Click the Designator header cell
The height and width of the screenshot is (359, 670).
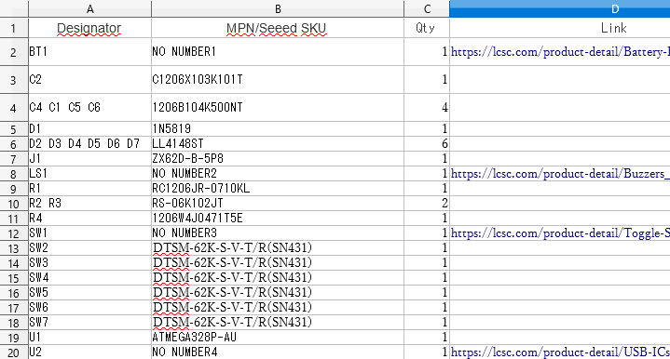click(x=89, y=28)
